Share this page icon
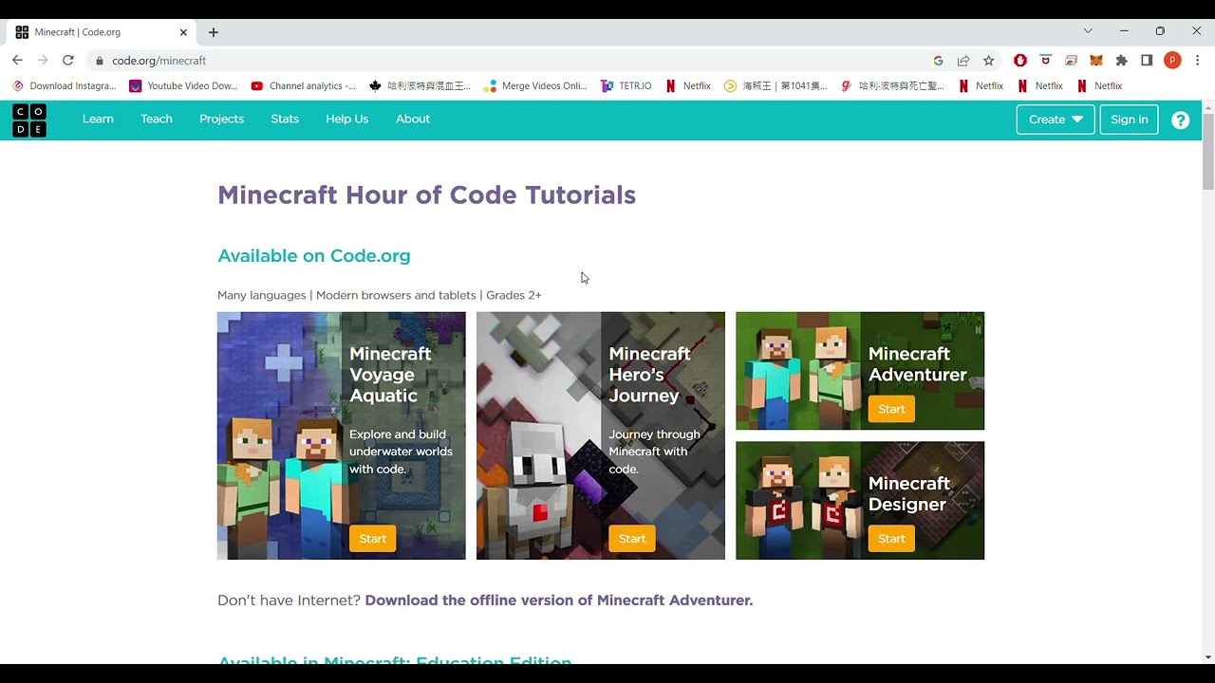The height and width of the screenshot is (683, 1215). pyautogui.click(x=963, y=61)
